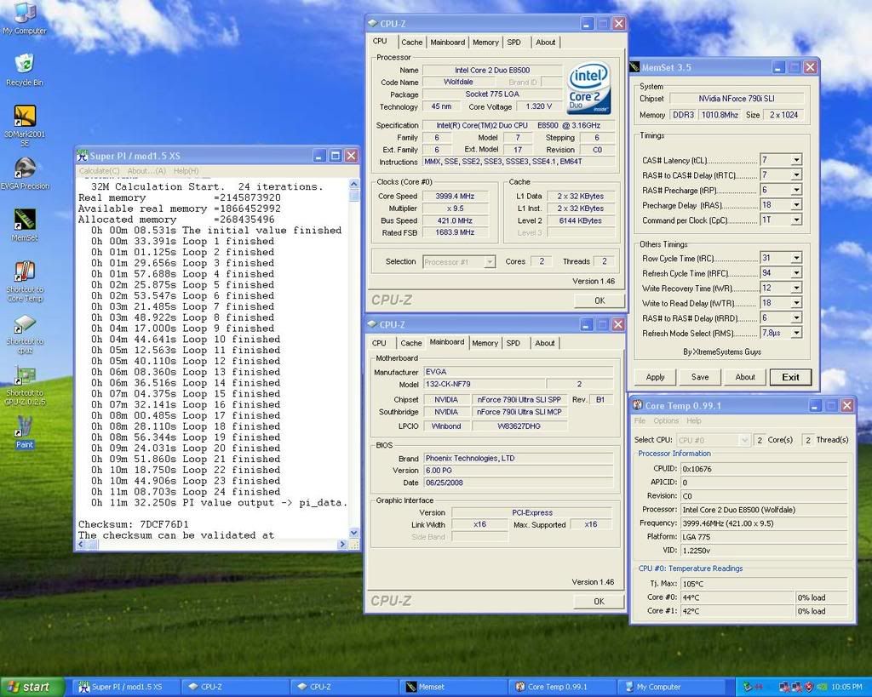Click OK in the lower CPU-Z Mainboard window
Image resolution: width=872 pixels, height=697 pixels.
point(599,602)
